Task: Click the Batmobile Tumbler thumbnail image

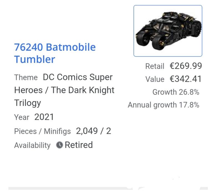Action: [x=168, y=31]
